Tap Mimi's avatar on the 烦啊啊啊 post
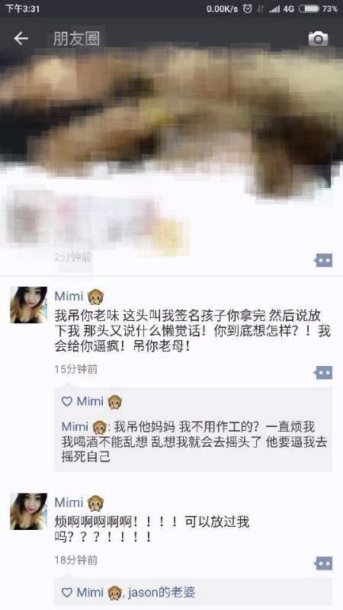Screen dimensions: 343x610 28,511
